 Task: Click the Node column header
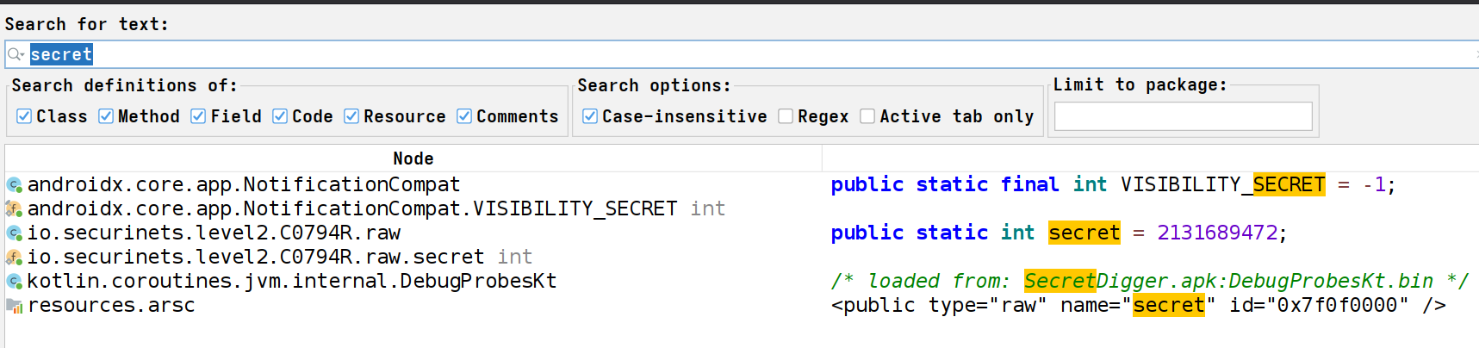pyautogui.click(x=413, y=158)
